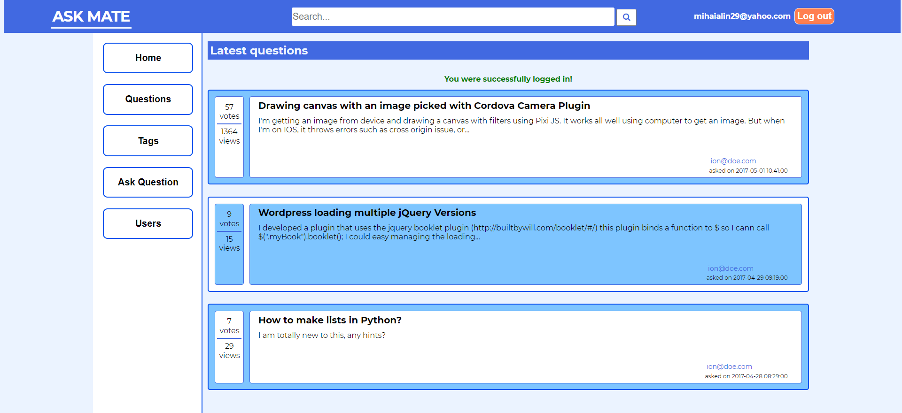This screenshot has width=902, height=413.
Task: Click ion@doe.com author on Wordpress question
Action: 731,268
